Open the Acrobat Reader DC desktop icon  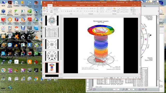[x=10, y=4]
